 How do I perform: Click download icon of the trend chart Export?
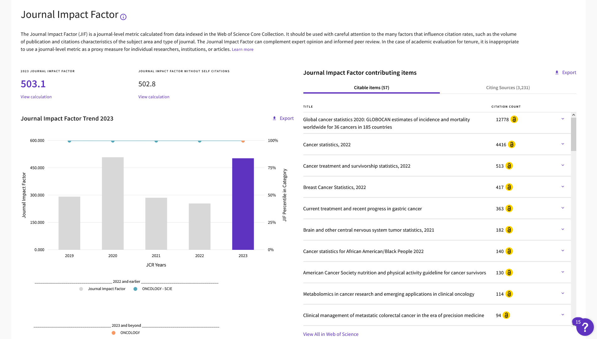point(274,118)
